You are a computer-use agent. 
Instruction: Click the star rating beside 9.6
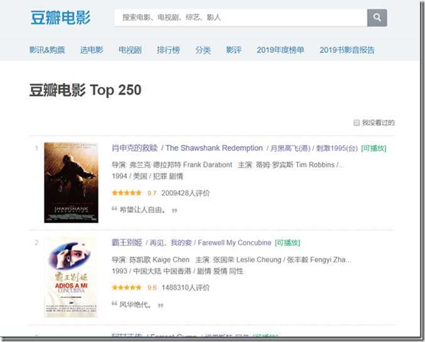127,287
